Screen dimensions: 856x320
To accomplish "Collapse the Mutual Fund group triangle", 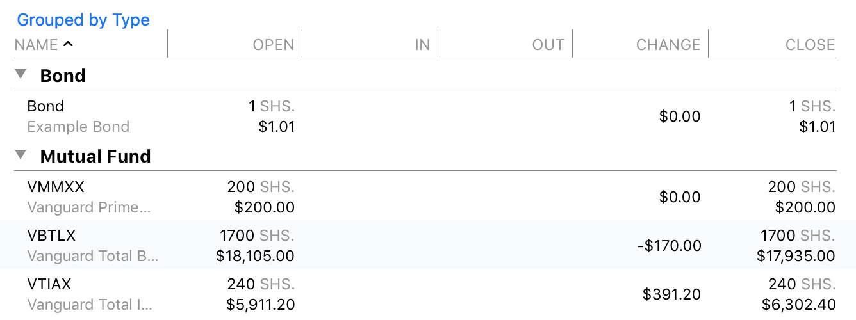I will pos(21,155).
